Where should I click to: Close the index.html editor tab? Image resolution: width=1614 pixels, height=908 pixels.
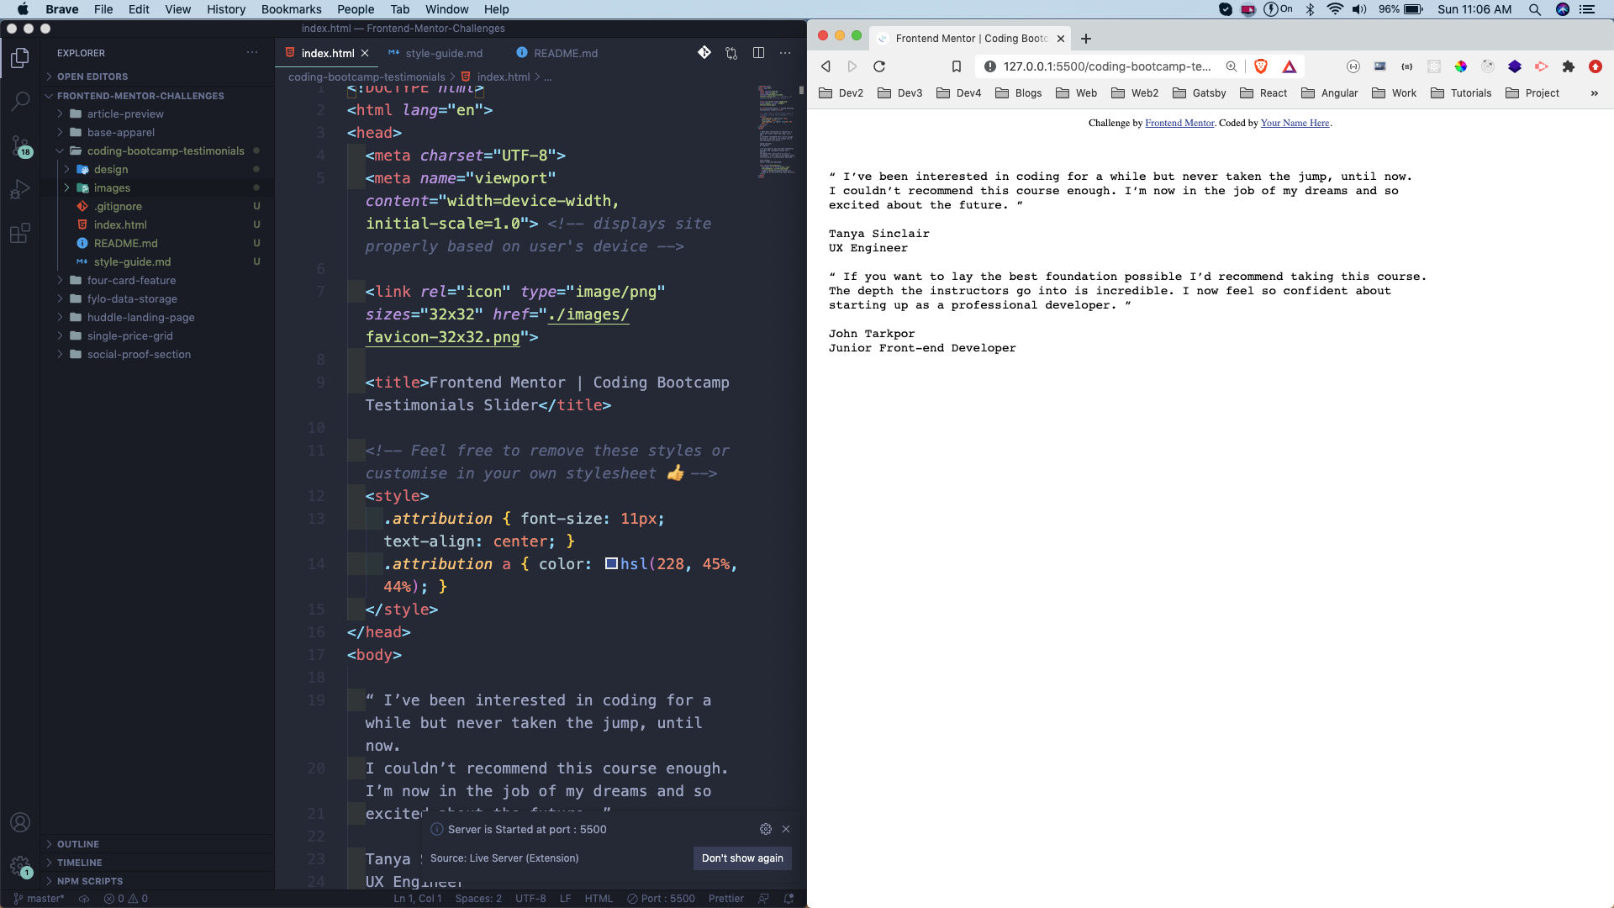pyautogui.click(x=365, y=53)
